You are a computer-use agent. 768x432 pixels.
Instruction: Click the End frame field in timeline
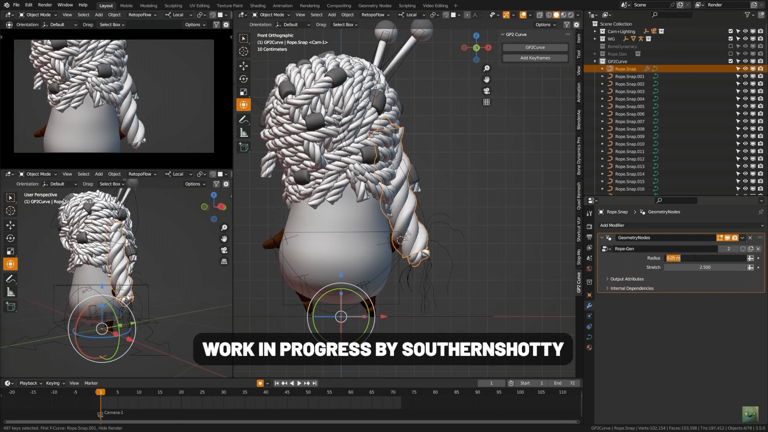pyautogui.click(x=564, y=383)
